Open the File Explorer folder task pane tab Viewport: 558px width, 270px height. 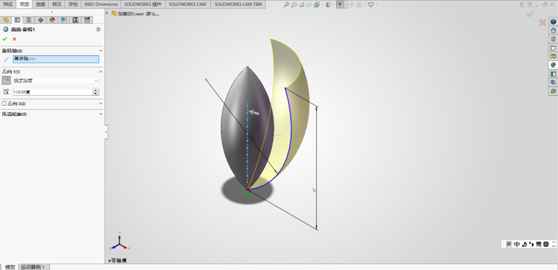pyautogui.click(x=553, y=48)
